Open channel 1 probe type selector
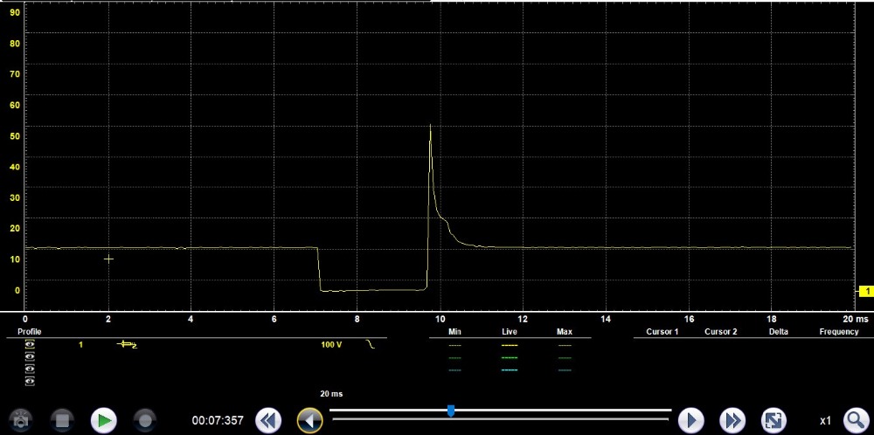Image resolution: width=874 pixels, height=435 pixels. [x=128, y=345]
